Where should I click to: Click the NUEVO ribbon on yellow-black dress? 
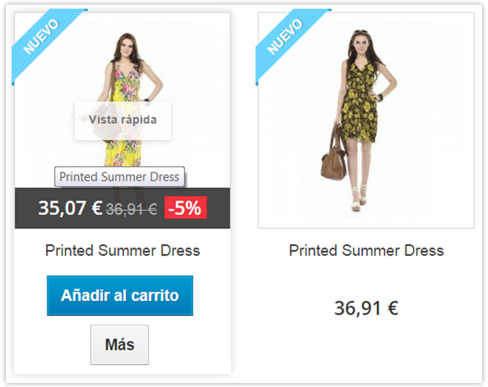point(286,37)
